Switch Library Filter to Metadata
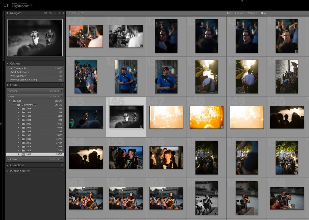This screenshot has width=309, height=220. click(x=253, y=13)
